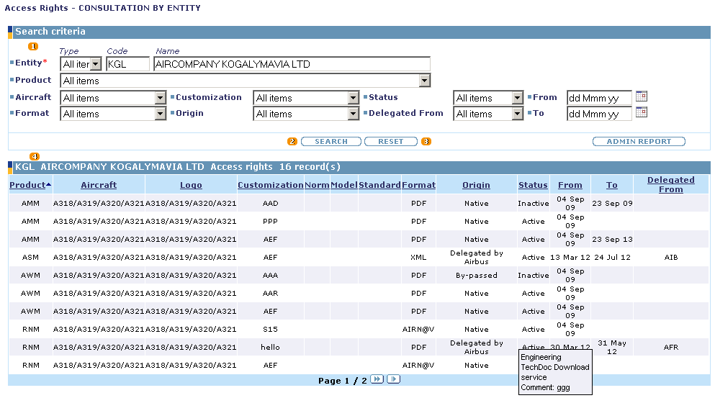Sort by Format column header
Screen dimensions: 715x398
pos(418,185)
